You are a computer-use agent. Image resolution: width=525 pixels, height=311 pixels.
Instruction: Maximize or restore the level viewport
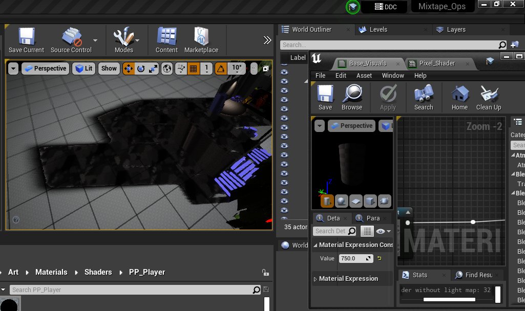click(x=265, y=69)
